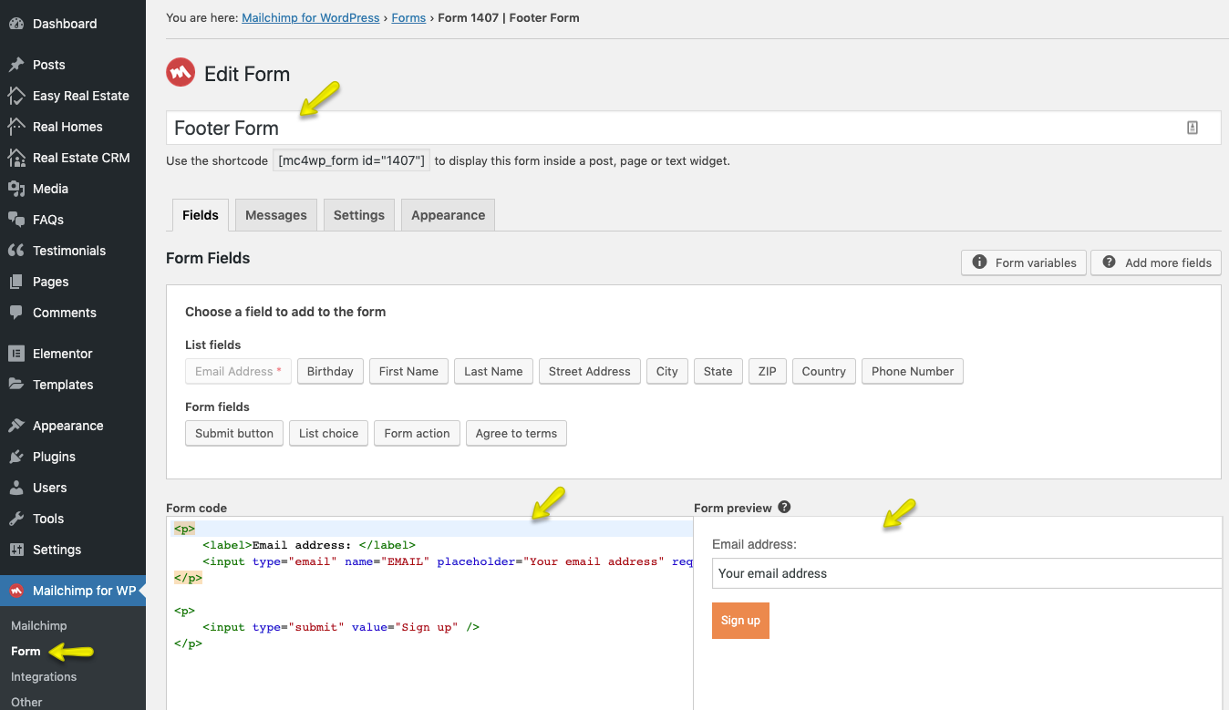Click the Easy Real Estate house icon
This screenshot has width=1229, height=710.
click(x=16, y=96)
